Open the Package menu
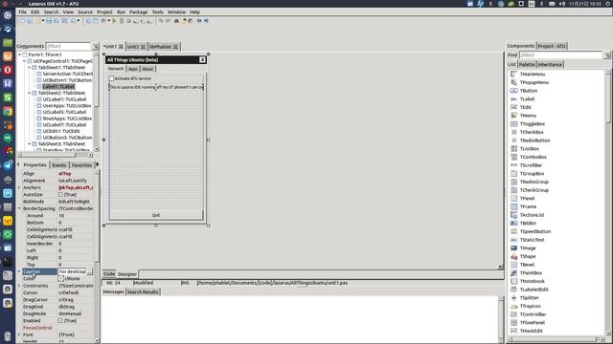This screenshot has width=613, height=344. tap(138, 12)
